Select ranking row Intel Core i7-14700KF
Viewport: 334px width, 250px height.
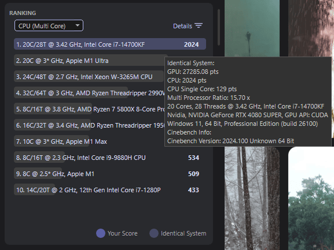tap(110, 44)
